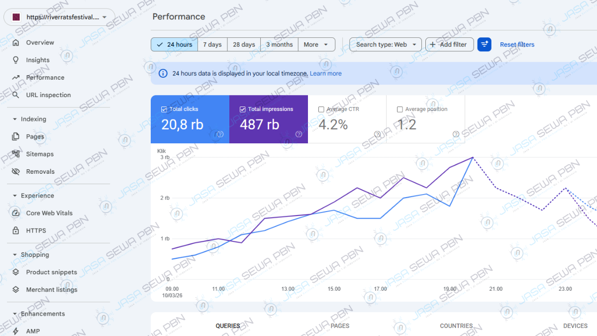This screenshot has width=597, height=336.
Task: Click the Core Web Vitals gauge icon
Action: pos(16,213)
